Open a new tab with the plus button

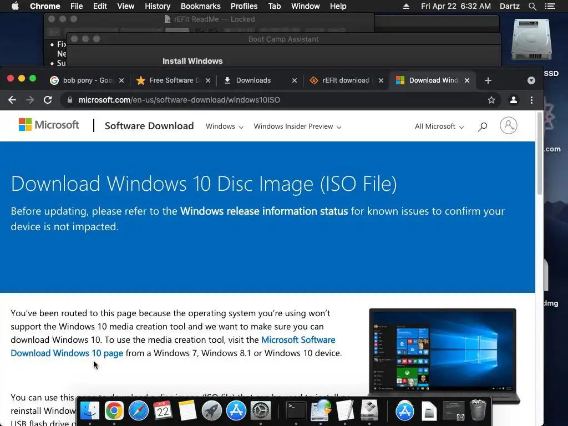[x=488, y=80]
